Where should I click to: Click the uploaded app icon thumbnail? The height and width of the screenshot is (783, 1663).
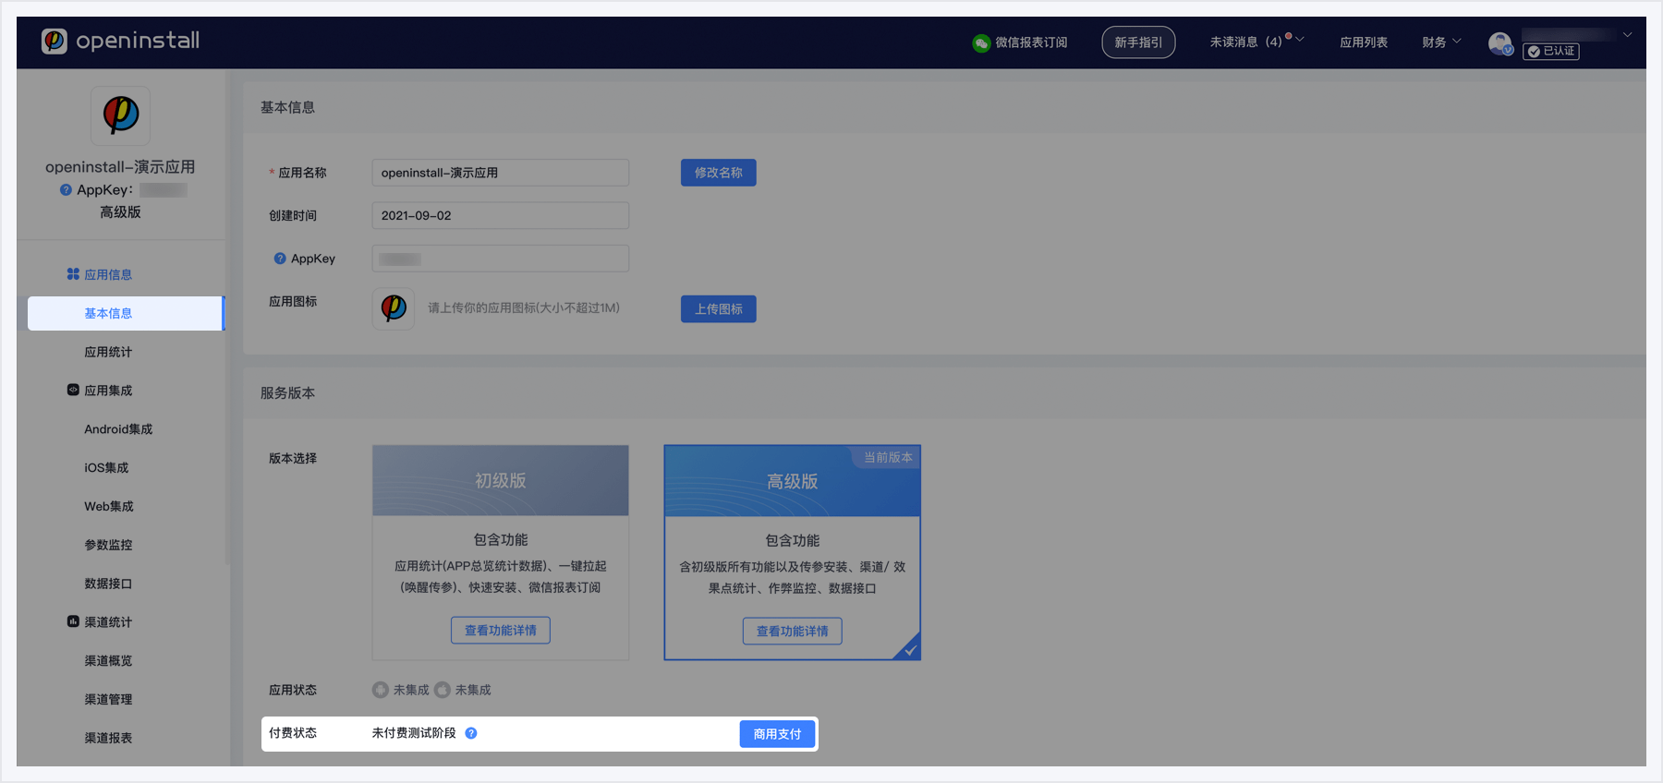(394, 308)
